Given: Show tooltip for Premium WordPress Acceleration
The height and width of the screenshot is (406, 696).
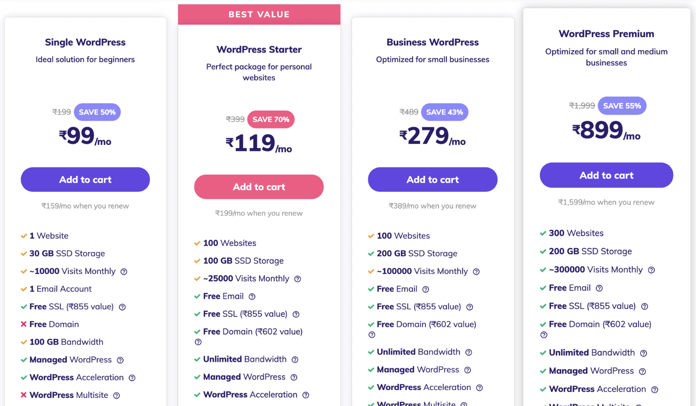Looking at the screenshot, I should click(654, 390).
